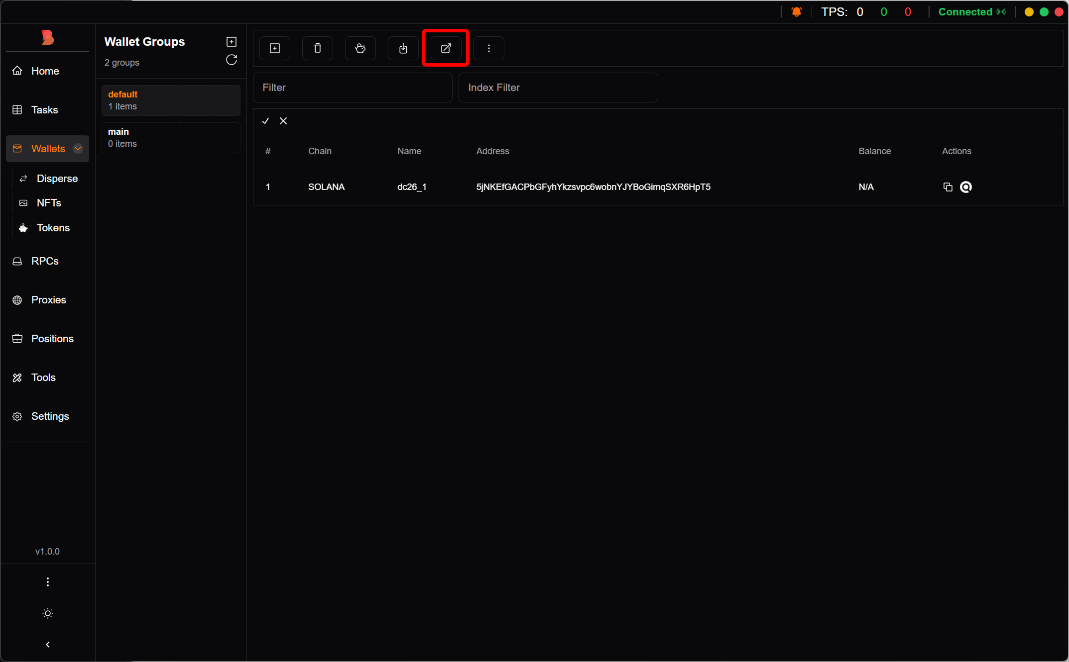
Task: Click the notification bell icon
Action: [x=797, y=12]
